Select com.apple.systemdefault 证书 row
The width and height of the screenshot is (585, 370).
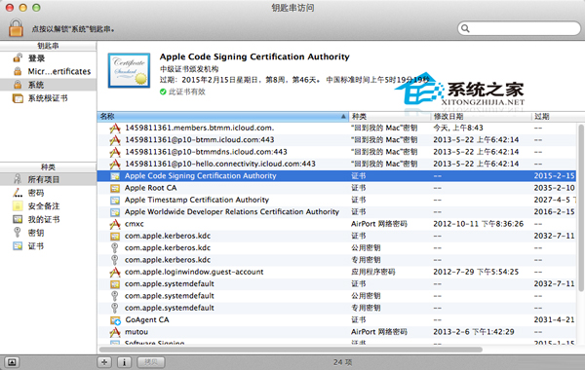(x=336, y=284)
